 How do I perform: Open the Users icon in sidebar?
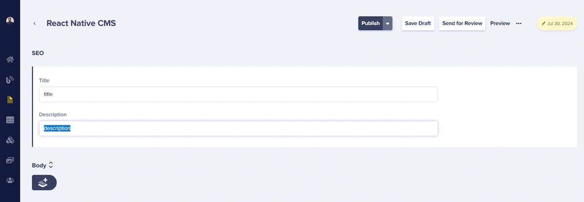click(x=10, y=180)
